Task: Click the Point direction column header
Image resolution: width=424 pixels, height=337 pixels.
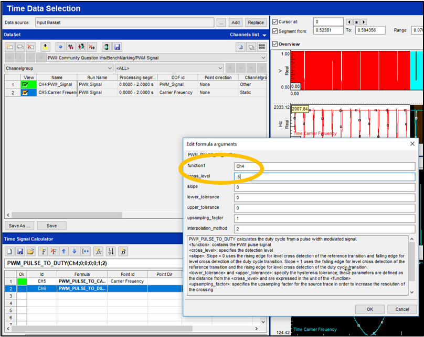Action: click(218, 77)
